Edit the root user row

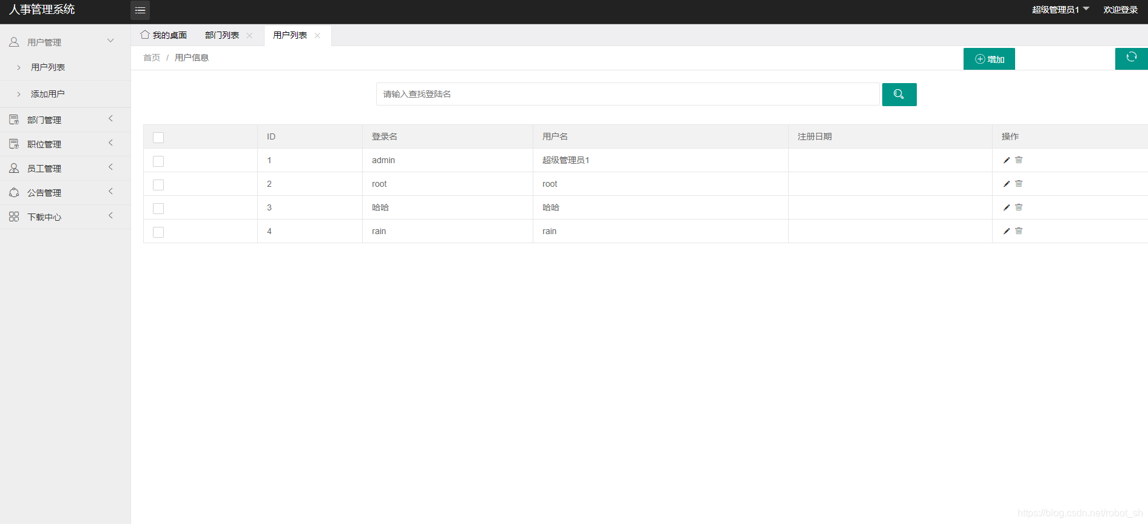[x=1007, y=184]
